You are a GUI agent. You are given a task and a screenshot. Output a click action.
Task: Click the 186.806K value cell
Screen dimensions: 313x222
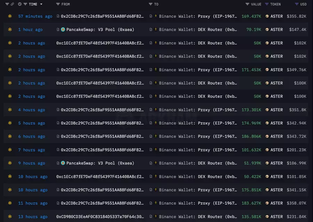pyautogui.click(x=251, y=137)
